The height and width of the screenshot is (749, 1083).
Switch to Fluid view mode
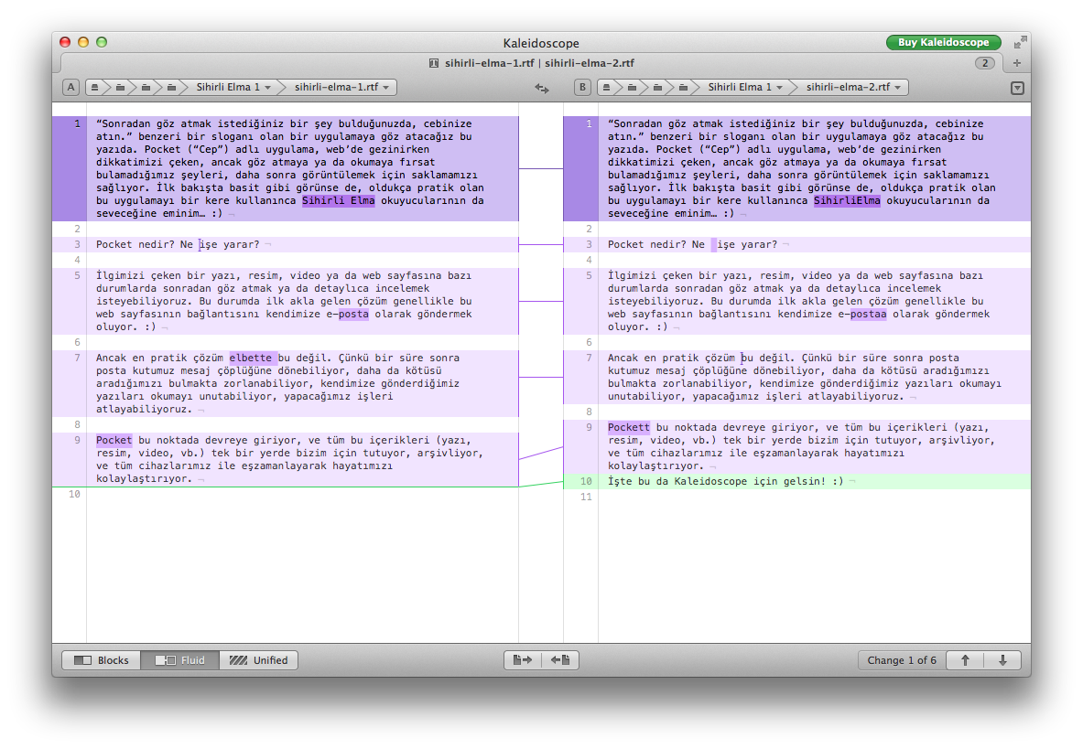[x=180, y=660]
